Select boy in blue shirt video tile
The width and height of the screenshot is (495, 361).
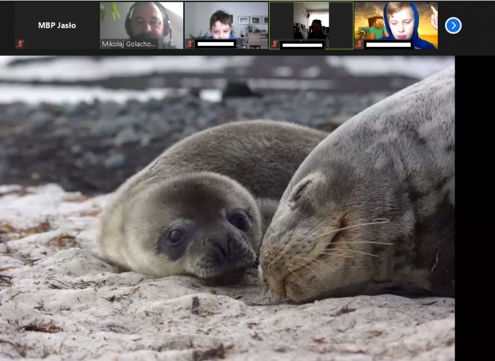coord(226,25)
